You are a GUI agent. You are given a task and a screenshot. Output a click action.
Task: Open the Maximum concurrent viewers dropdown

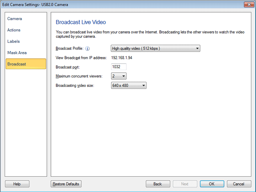point(119,76)
